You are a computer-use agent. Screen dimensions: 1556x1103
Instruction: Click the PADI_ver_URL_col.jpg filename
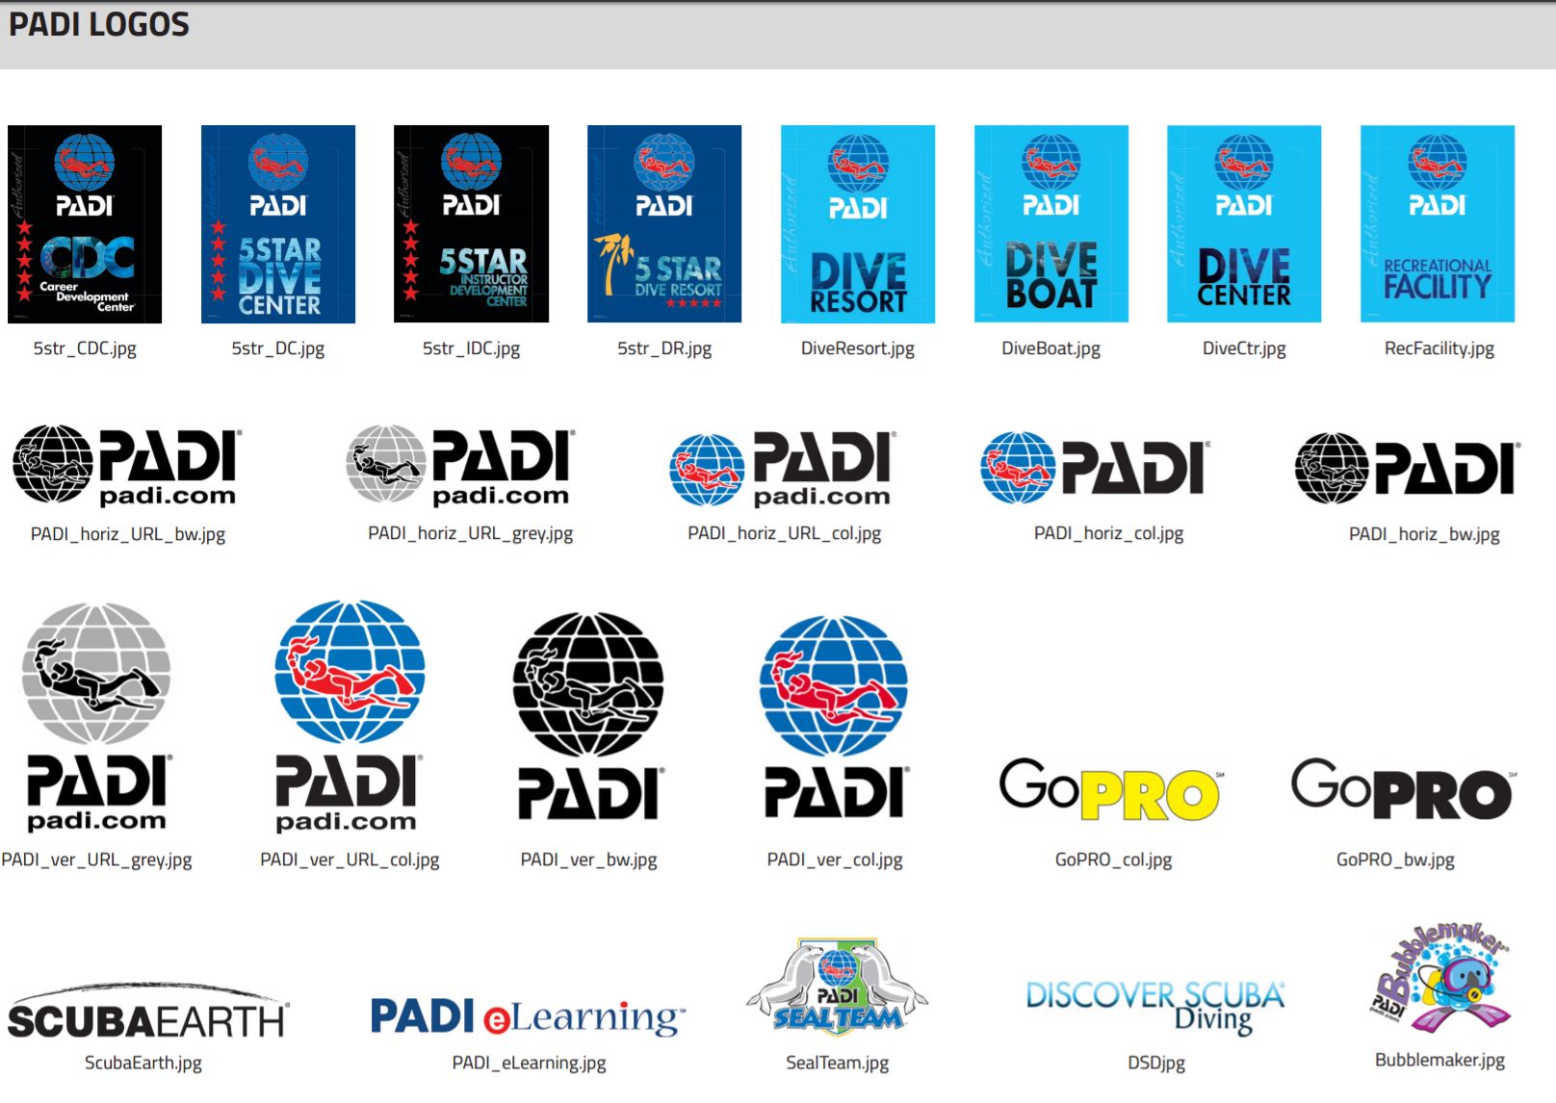[x=350, y=859]
